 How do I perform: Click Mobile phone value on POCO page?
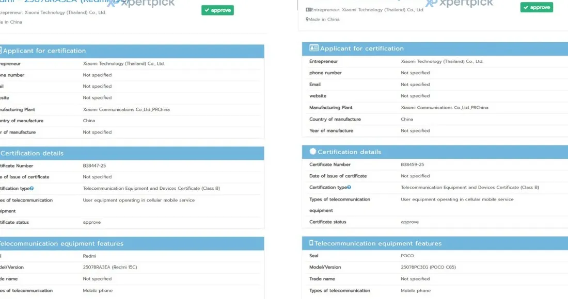pos(416,290)
